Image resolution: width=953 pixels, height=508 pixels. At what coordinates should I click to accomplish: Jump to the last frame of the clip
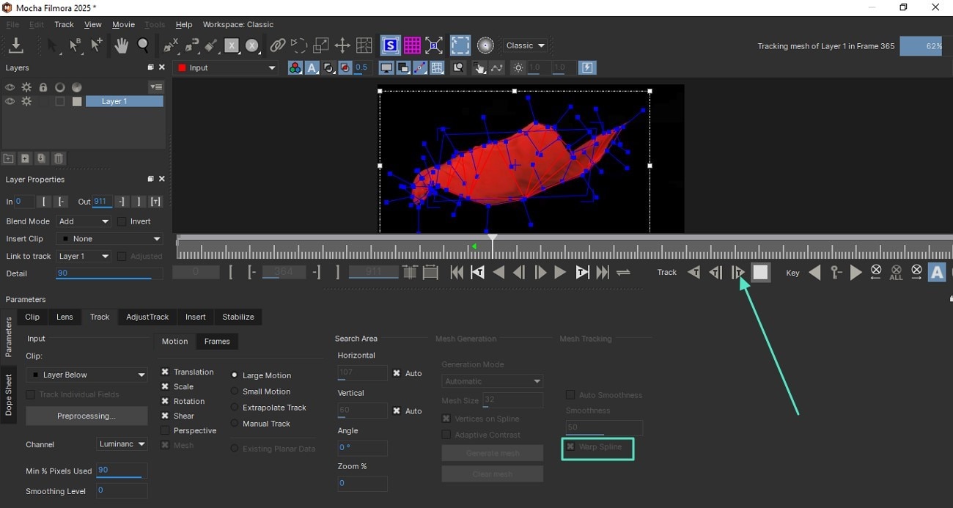click(x=603, y=273)
